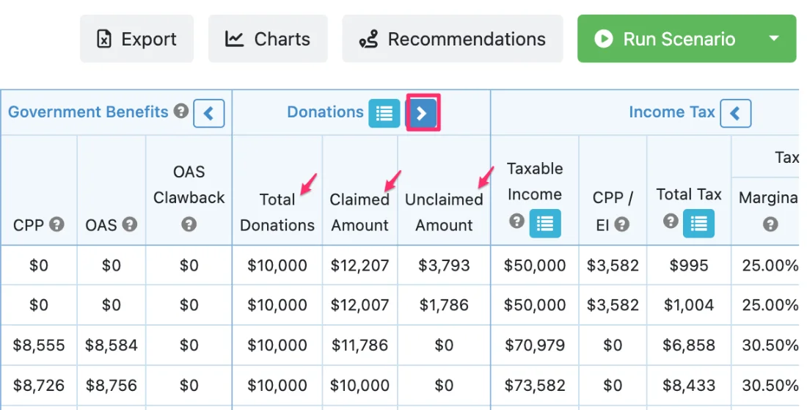This screenshot has width=807, height=410.
Task: Click the $8,726 CPP cell
Action: [x=39, y=385]
